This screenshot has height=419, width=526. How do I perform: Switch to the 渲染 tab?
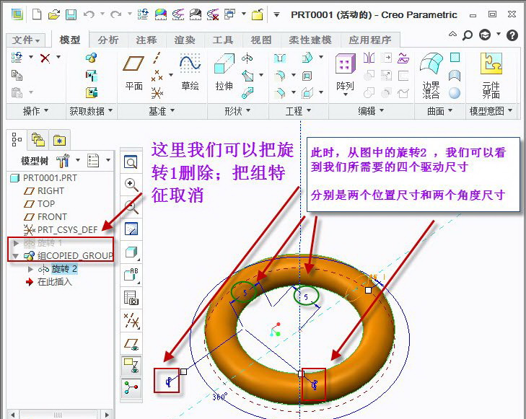[x=185, y=40]
